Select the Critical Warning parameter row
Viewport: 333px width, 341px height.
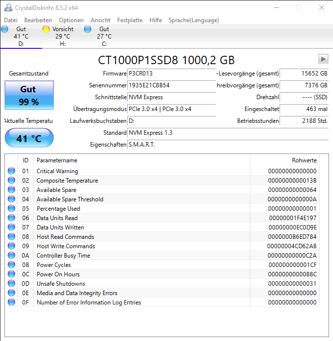tap(162, 171)
